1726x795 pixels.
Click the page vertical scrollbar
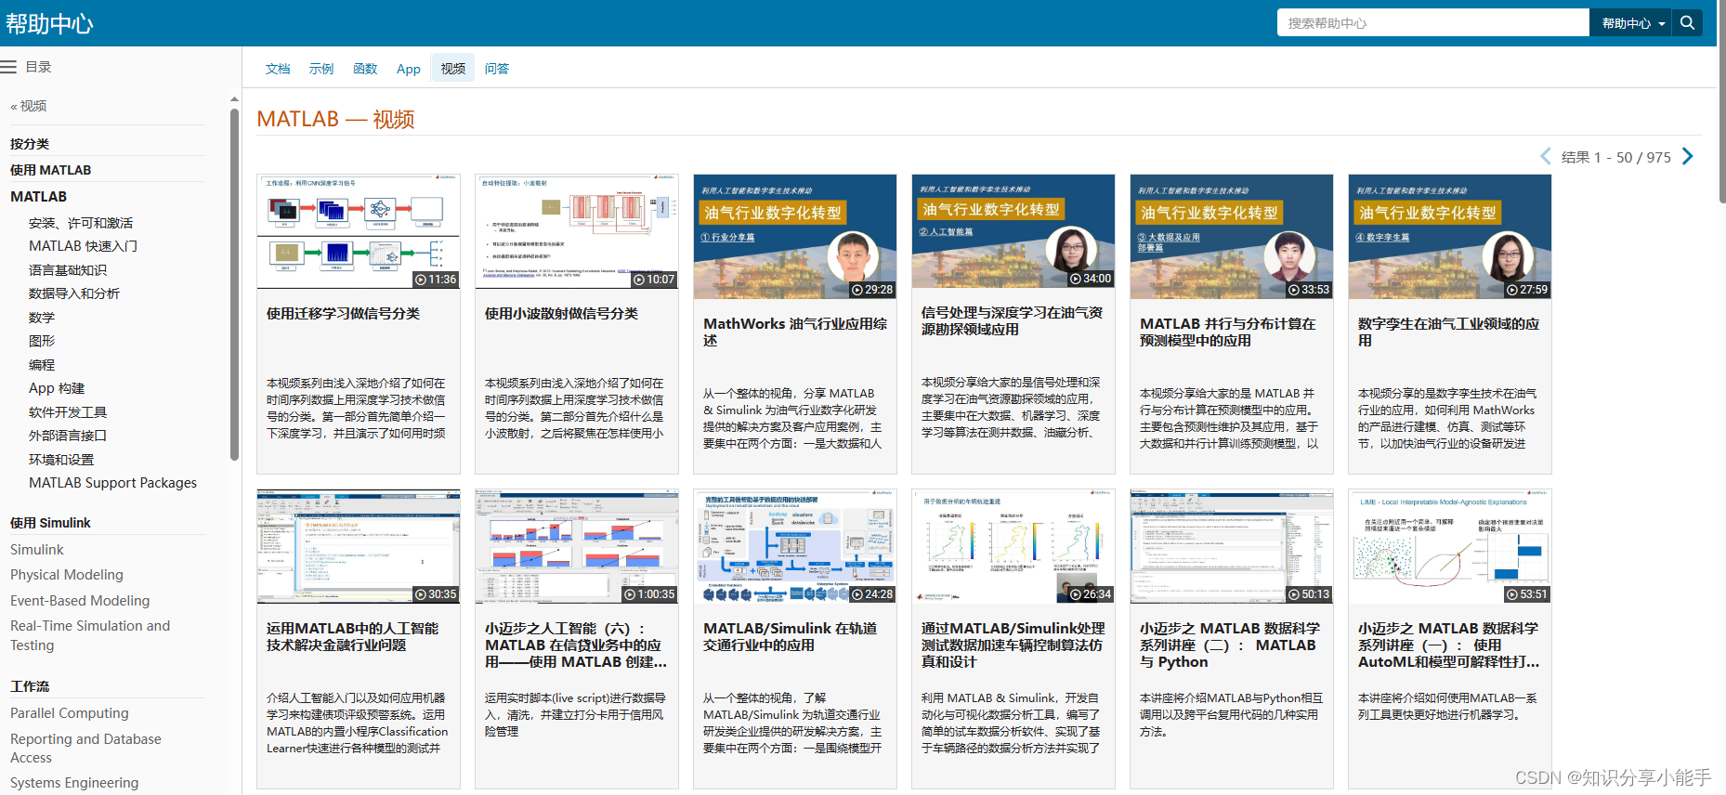pyautogui.click(x=1721, y=102)
